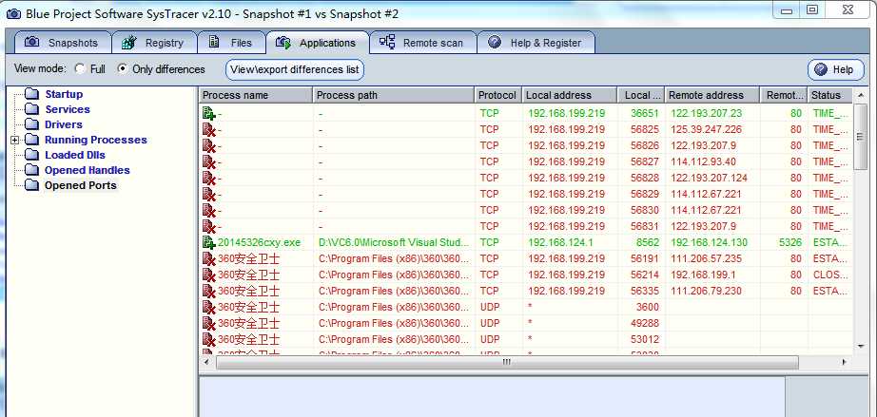Click the Services folder icon
This screenshot has height=417, width=877.
[x=32, y=109]
